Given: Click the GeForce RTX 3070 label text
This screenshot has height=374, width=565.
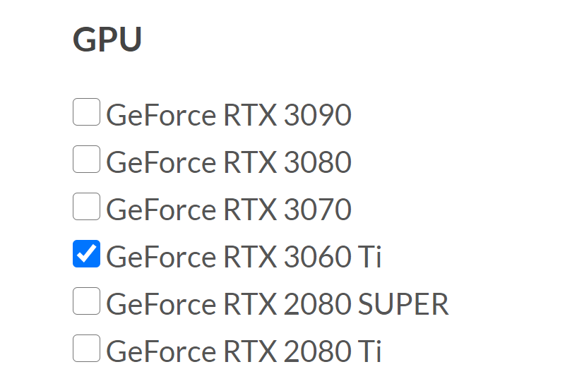Looking at the screenshot, I should click(x=229, y=210).
